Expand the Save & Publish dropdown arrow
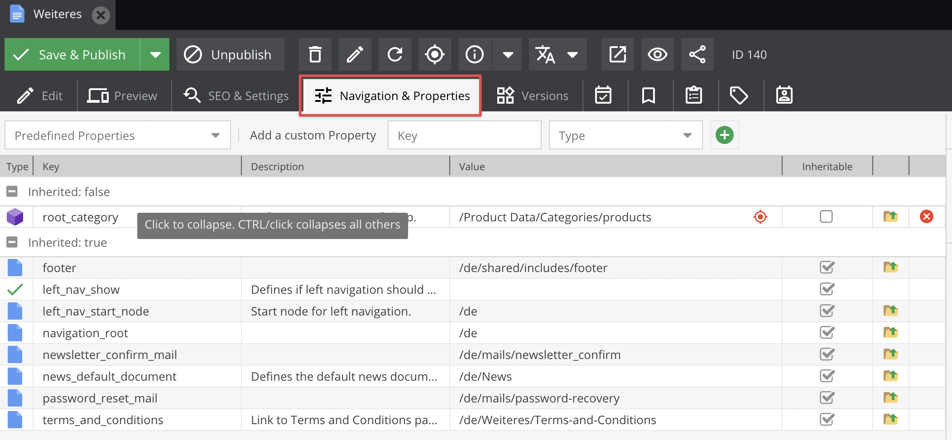952x440 pixels. point(155,55)
